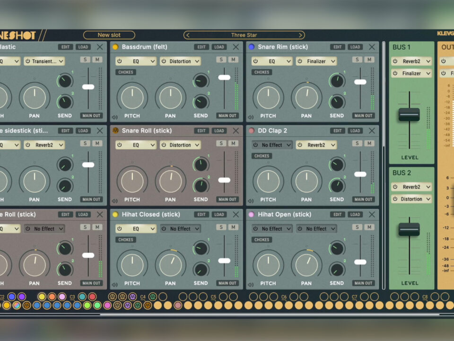Screen dimensions: 454x341
Task: Click the speaker preview icon in Hihat Open slot
Action: pos(251,285)
